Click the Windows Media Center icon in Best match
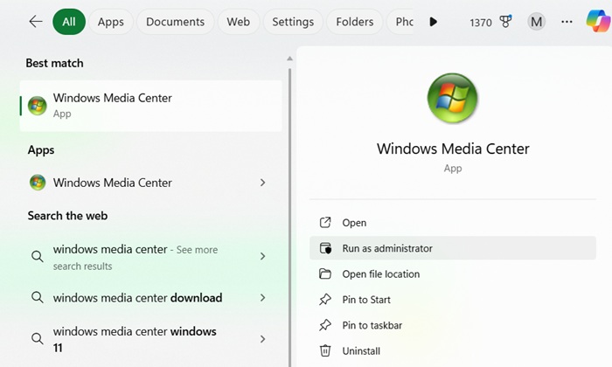The height and width of the screenshot is (367, 612). pyautogui.click(x=38, y=106)
